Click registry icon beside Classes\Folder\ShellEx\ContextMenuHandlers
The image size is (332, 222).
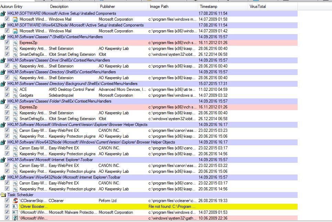[3, 101]
